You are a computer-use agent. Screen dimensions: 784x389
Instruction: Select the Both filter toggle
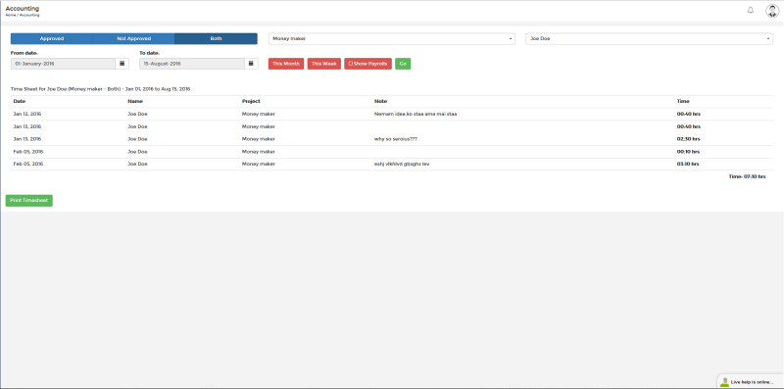216,38
